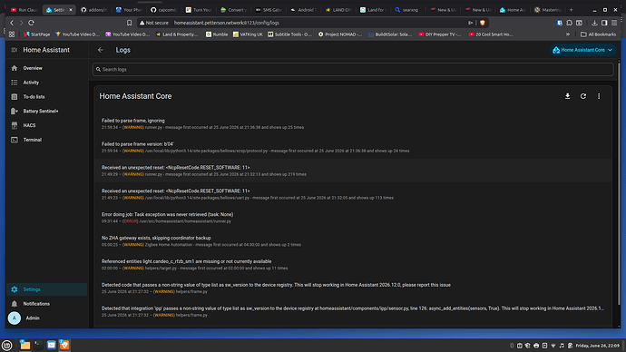Open the "Failed to parse frame version: b'04'" entry

(353, 147)
